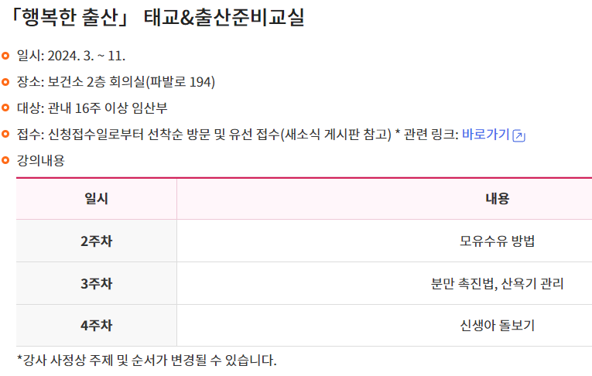Screen dimensions: 592x376
Task: Click the 강사 사정상 footnote text
Action: coord(147,361)
